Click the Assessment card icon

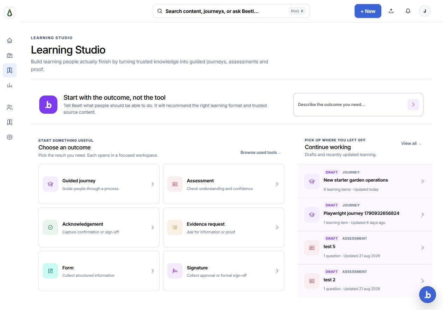pyautogui.click(x=175, y=184)
